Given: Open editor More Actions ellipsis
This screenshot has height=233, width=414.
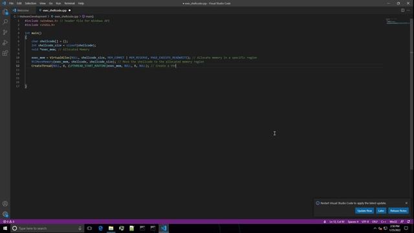Looking at the screenshot, I should point(408,10).
